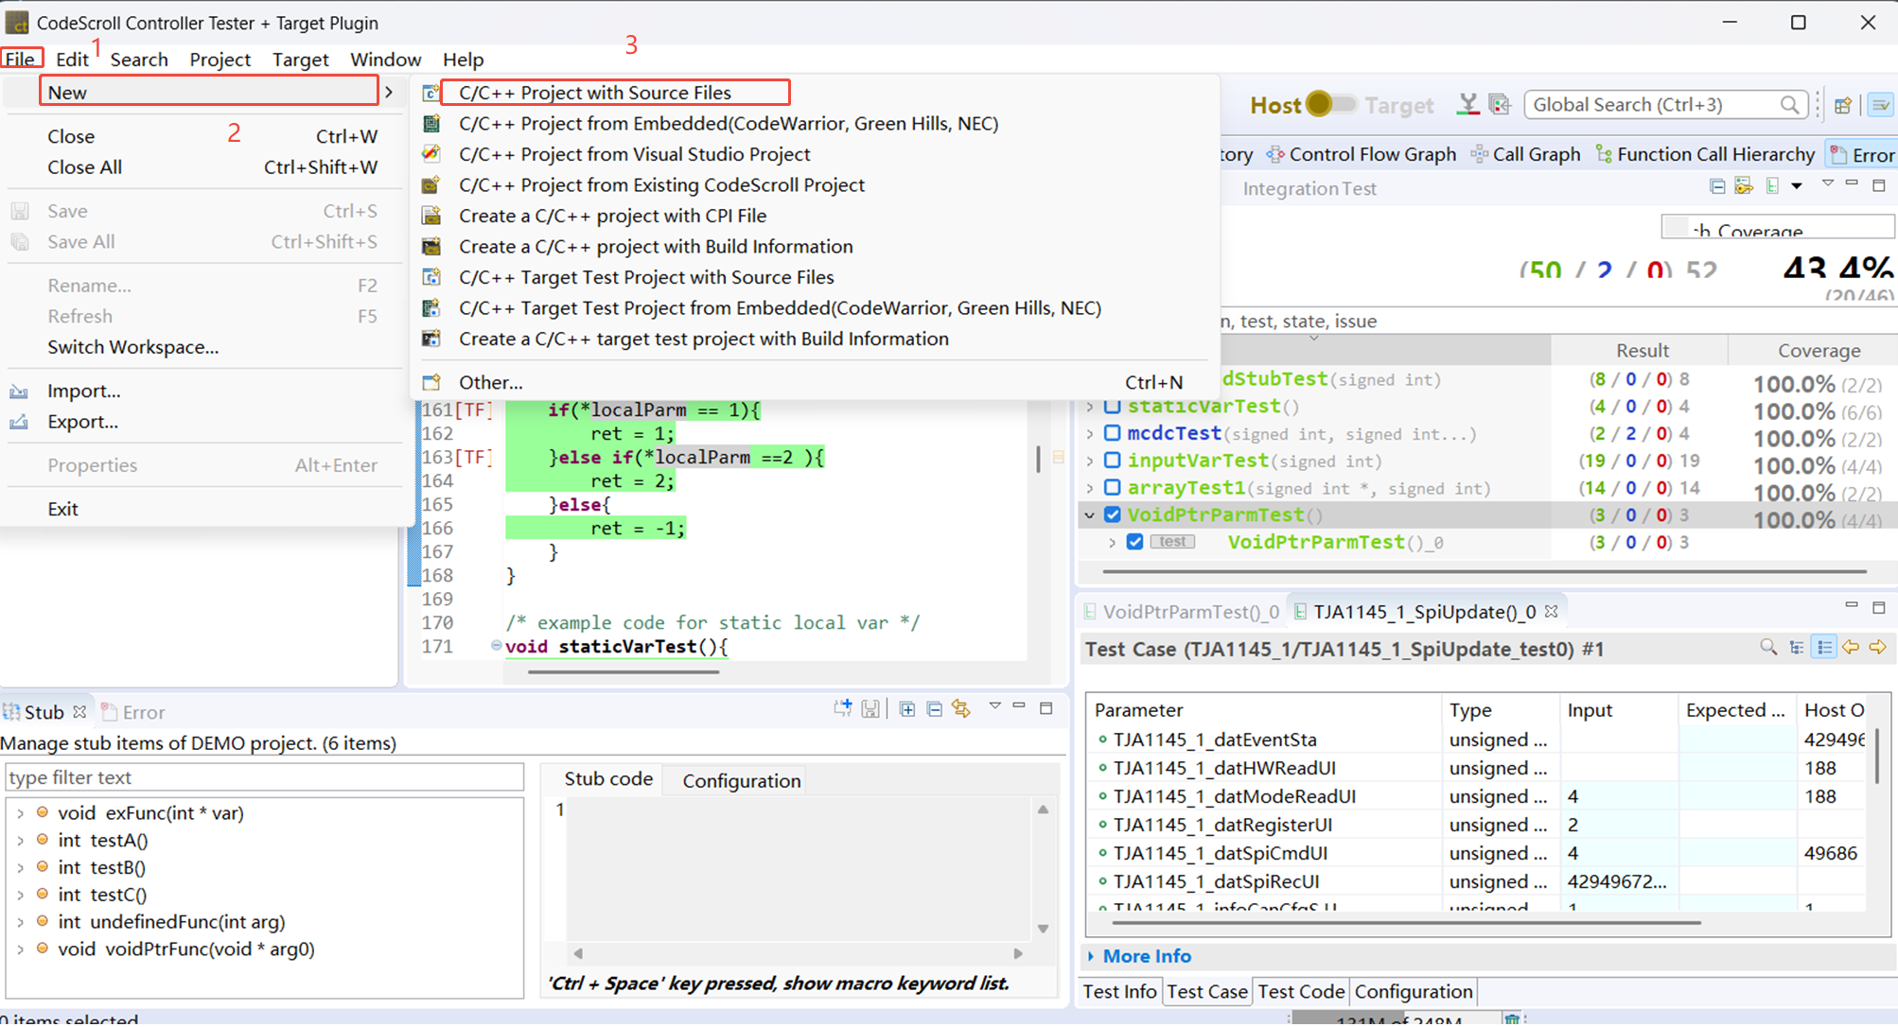The height and width of the screenshot is (1027, 1898).
Task: Collapse the VoidPtrParmTest() tree node
Action: 1090,515
